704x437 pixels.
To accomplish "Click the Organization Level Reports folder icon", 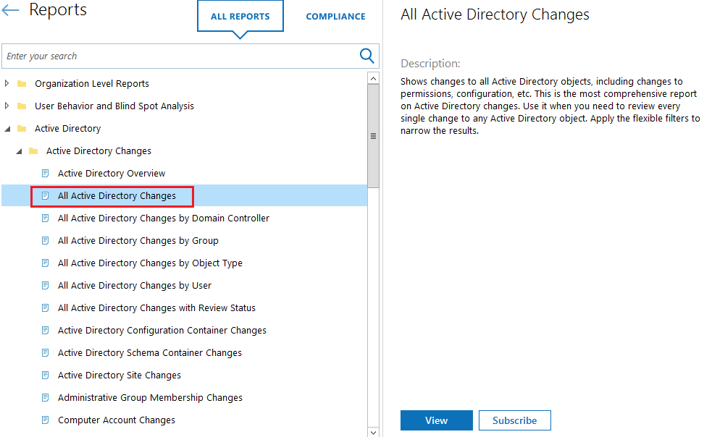I will pyautogui.click(x=22, y=84).
